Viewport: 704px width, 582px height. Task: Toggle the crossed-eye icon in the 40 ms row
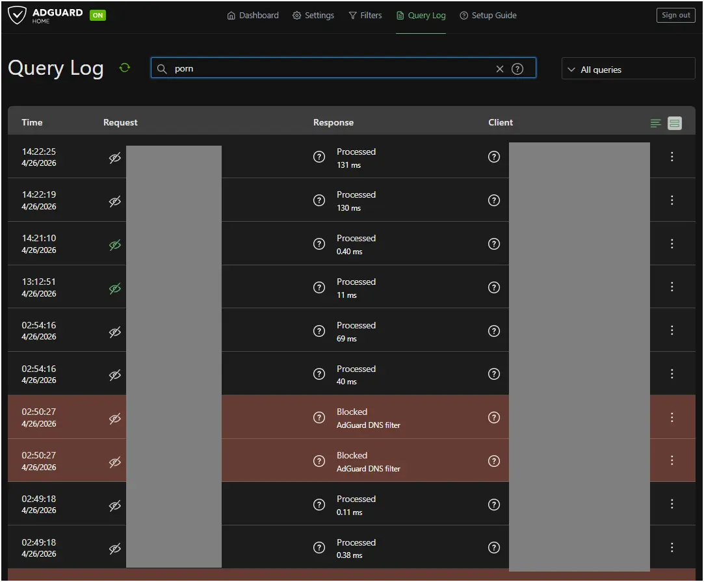[115, 375]
